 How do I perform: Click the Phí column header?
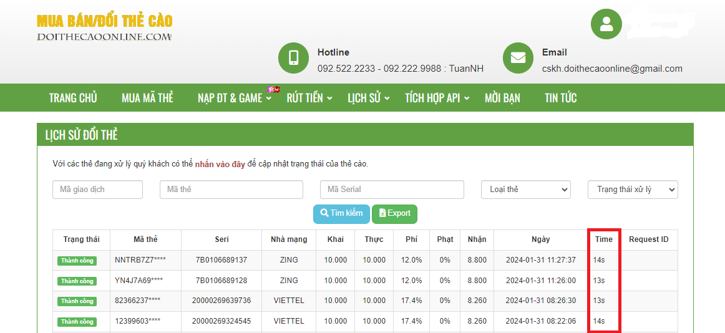tap(411, 239)
